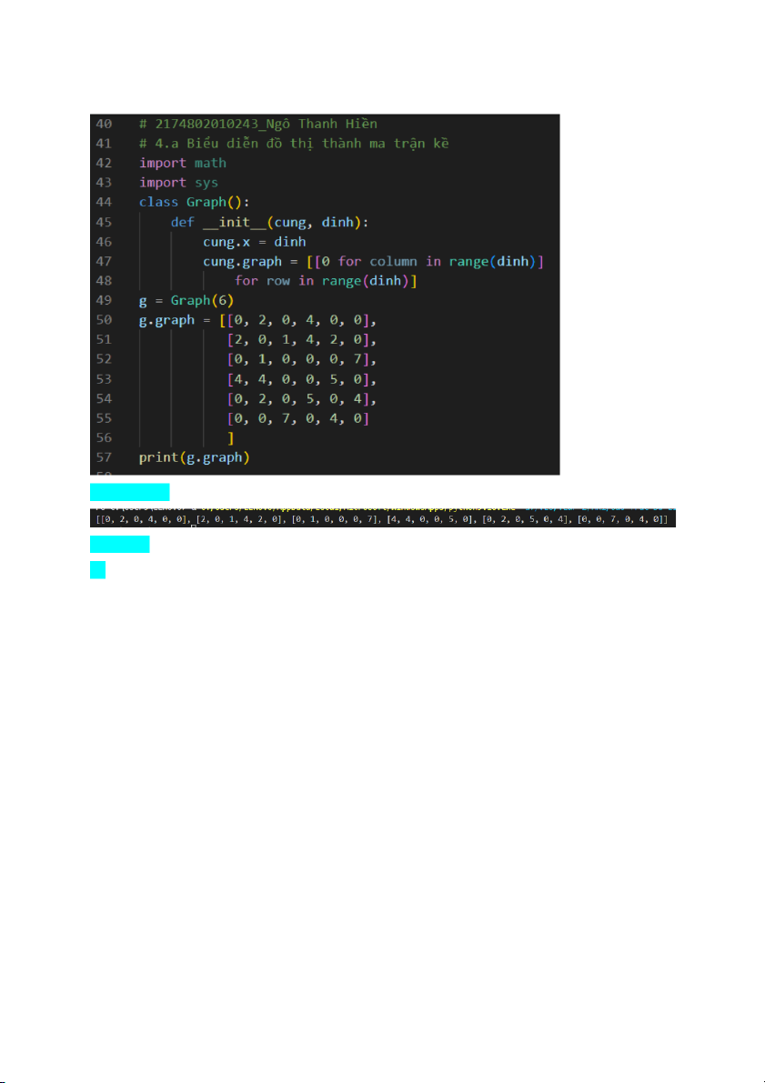
Task: Click the terminal output list '[[0, 2, 0, 4, 0, 0], ...'
Action: 381,518
